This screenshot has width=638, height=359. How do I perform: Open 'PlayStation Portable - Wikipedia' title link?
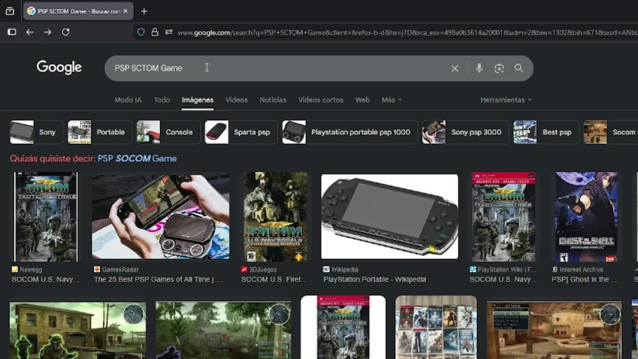375,279
